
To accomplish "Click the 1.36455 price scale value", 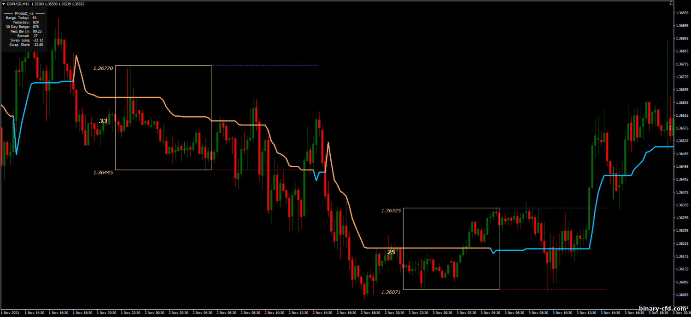I will pyautogui.click(x=680, y=167).
